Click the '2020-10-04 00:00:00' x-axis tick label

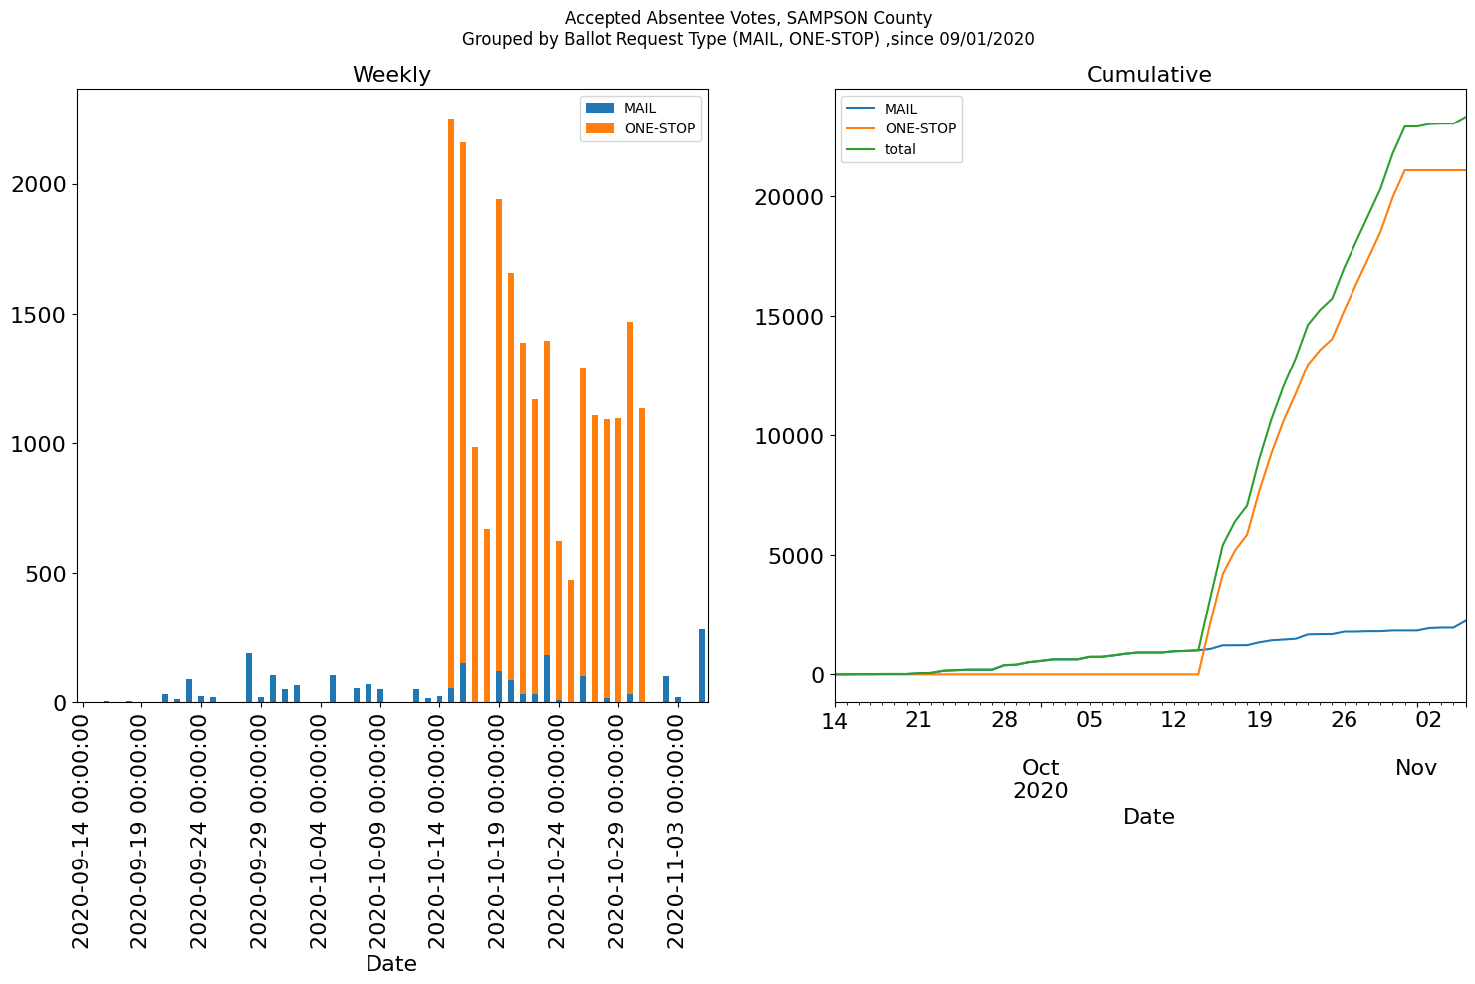tap(320, 831)
